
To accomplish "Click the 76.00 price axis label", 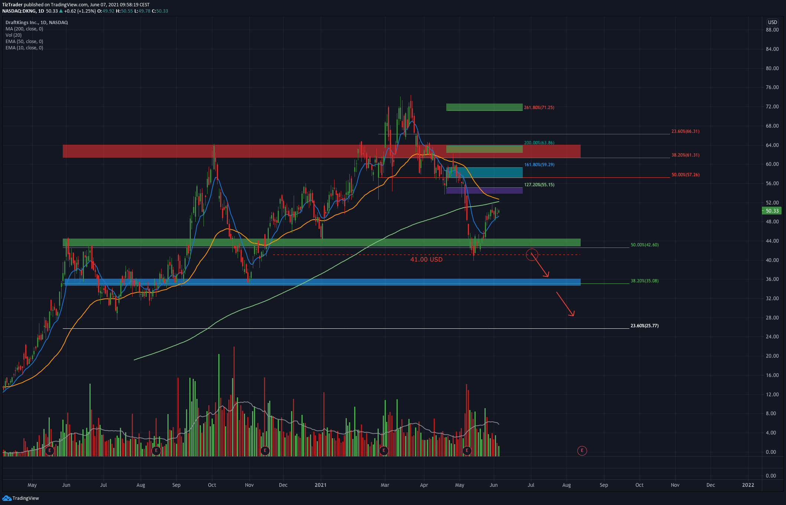I will 772,87.
